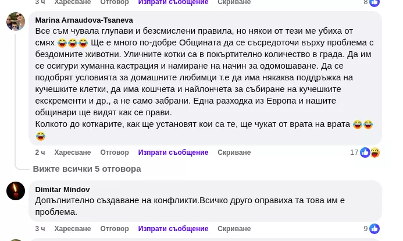This screenshot has width=403, height=241.
Task: Expand 'Вижте всички 5 отговора' replies
Action: tap(87, 169)
